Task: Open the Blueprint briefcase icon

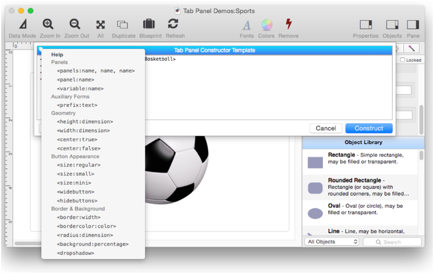Action: point(149,24)
